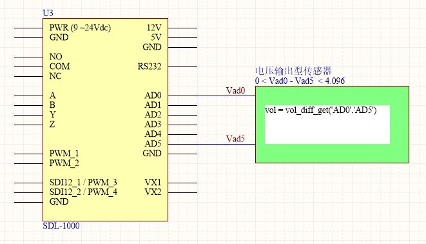Screen dimensions: 426x244
Task: Click the SDL-1000 component name text
Action: pyautogui.click(x=61, y=226)
